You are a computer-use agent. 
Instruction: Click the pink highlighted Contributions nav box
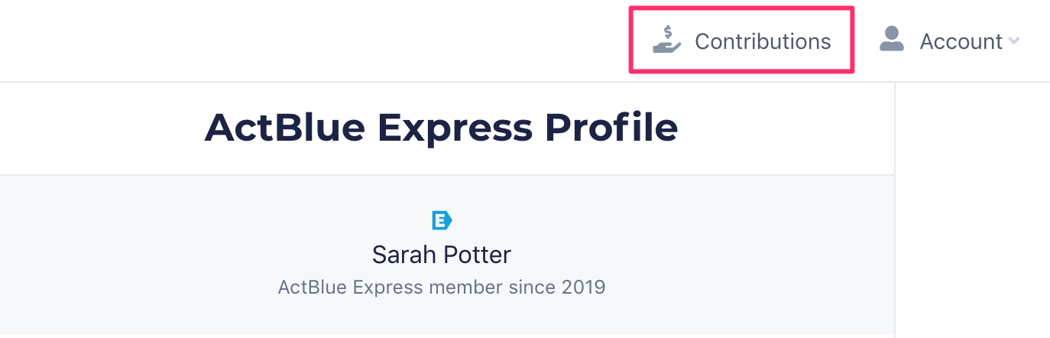click(741, 40)
